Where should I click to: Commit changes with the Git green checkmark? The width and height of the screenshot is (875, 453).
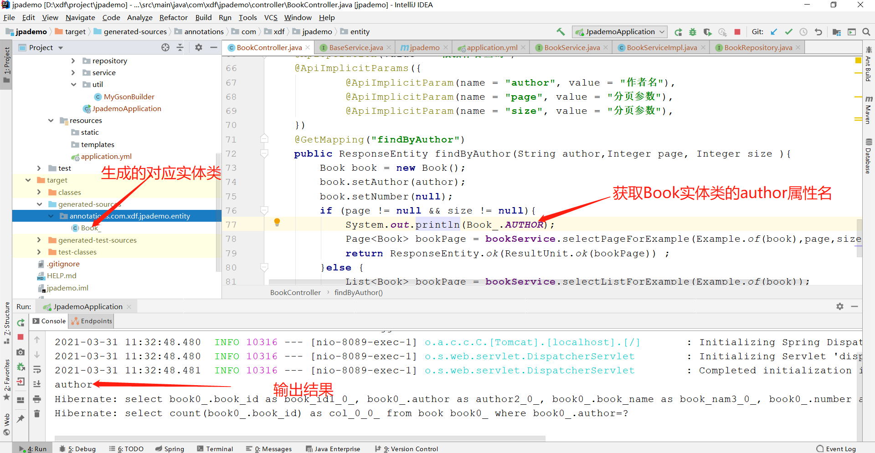pyautogui.click(x=788, y=32)
